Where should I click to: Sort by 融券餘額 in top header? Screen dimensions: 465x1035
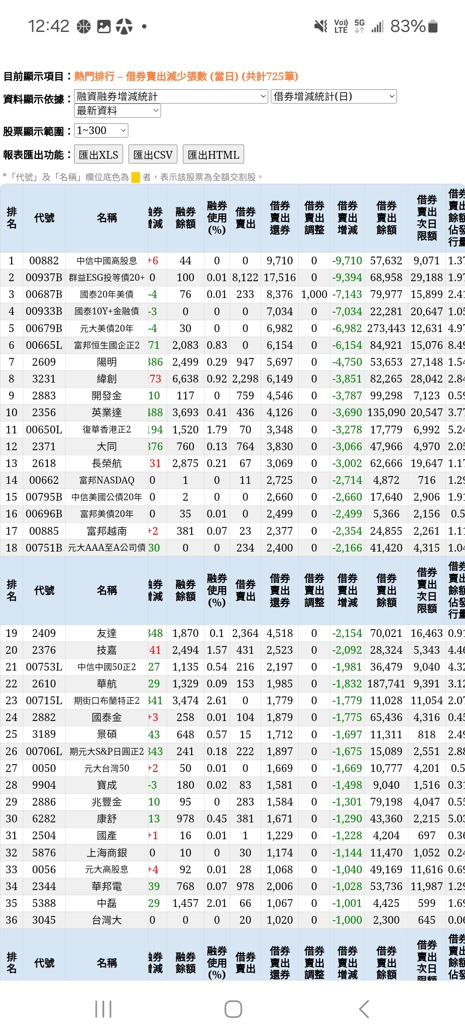pos(186,218)
